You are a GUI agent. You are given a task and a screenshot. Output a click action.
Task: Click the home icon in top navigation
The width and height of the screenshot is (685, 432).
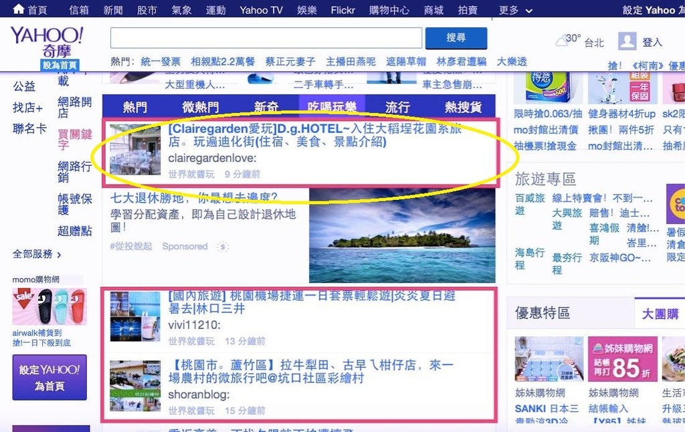point(18,9)
